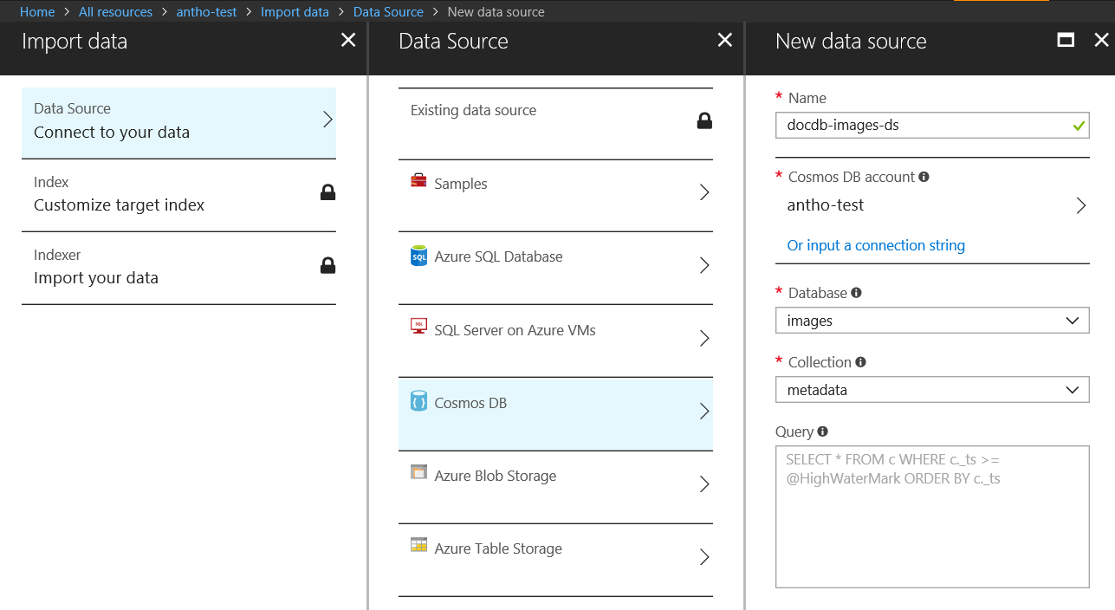Viewport: 1115px width, 610px height.
Task: Select Existing data source option
Action: tap(555, 123)
